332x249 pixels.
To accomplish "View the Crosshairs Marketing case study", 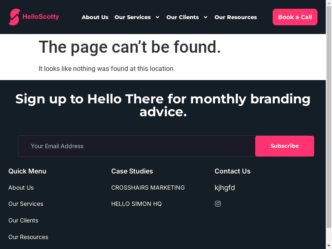I will [x=148, y=188].
